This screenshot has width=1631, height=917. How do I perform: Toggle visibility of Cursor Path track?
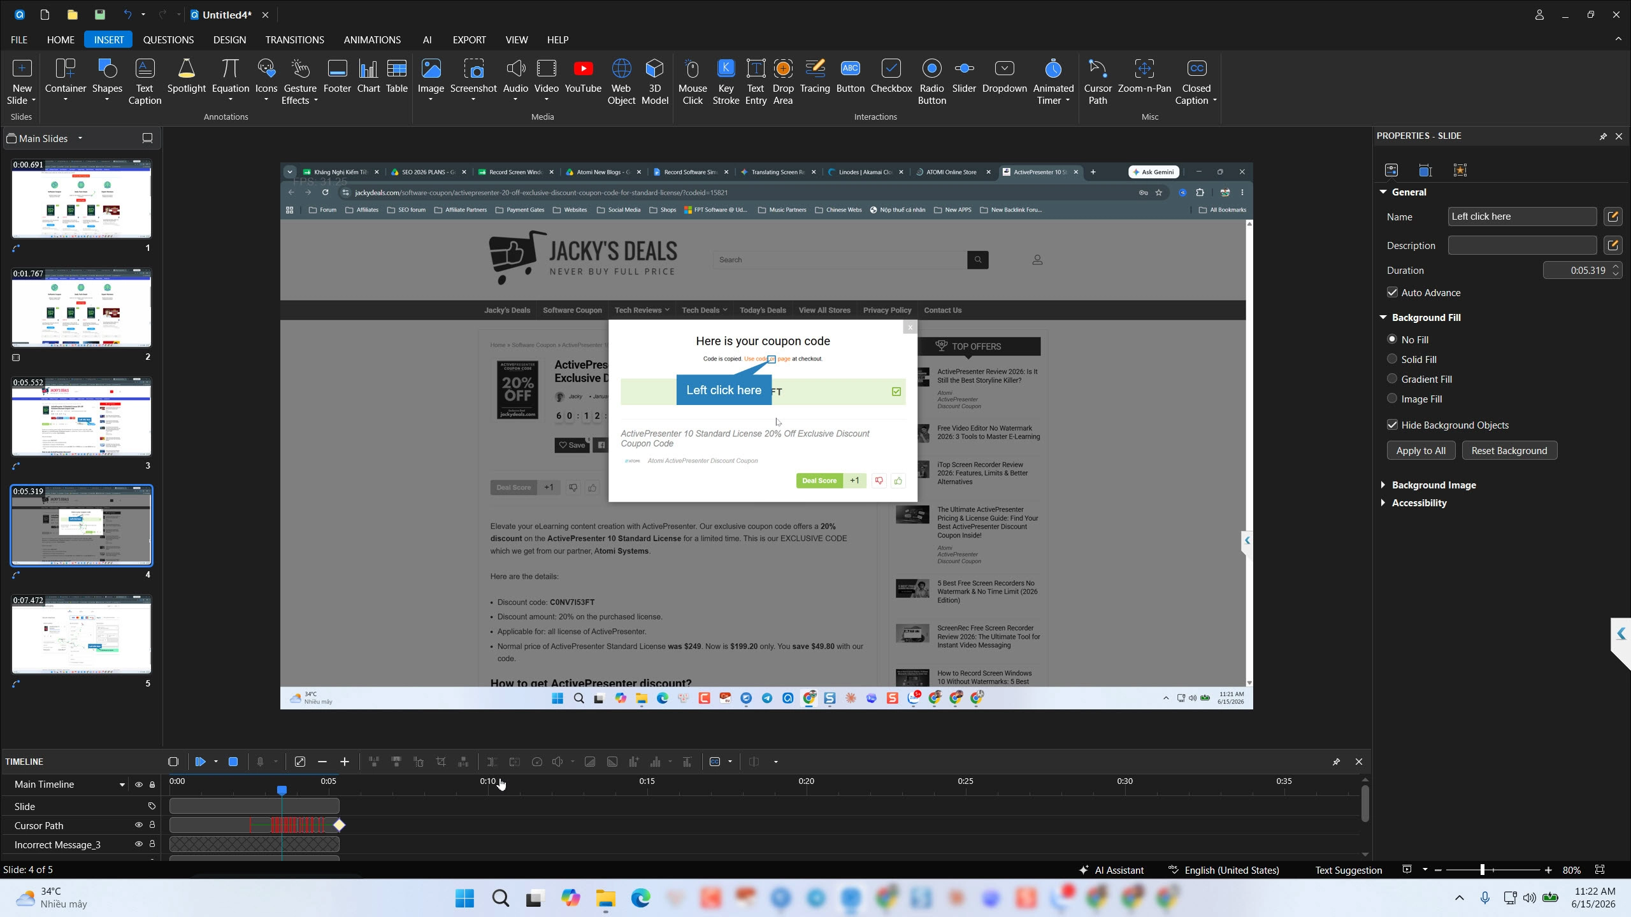[138, 825]
